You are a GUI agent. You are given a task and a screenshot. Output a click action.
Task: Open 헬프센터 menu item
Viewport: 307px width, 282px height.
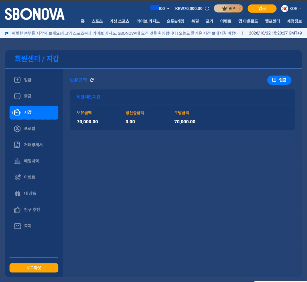272,21
